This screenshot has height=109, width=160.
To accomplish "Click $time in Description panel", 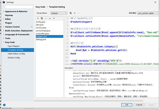I will pos(71,88).
